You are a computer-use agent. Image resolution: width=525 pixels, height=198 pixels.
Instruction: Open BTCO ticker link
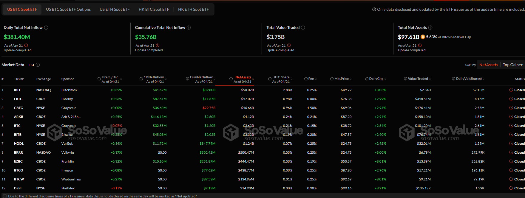coord(18,170)
